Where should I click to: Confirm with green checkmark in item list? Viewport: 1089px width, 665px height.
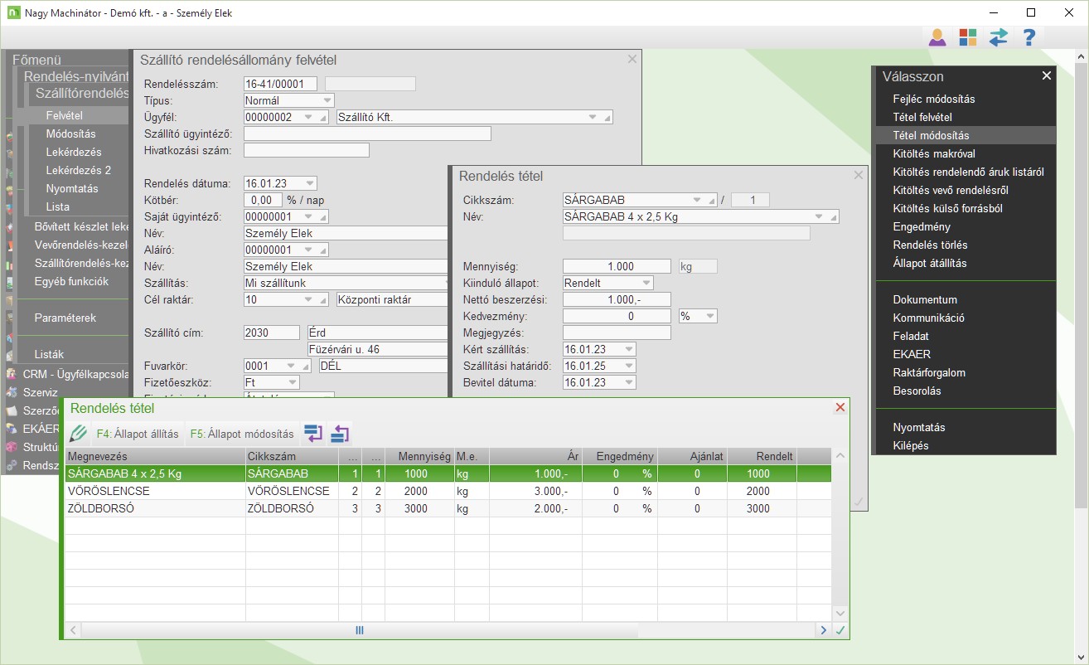[840, 630]
